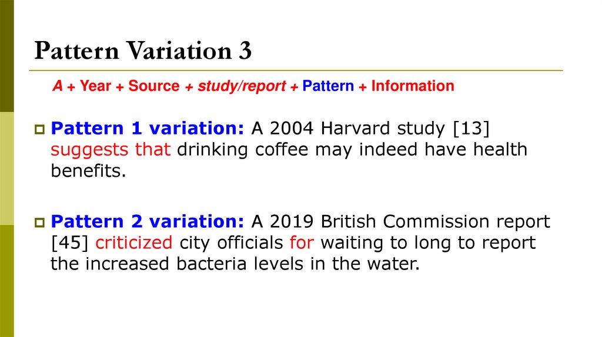Screen dimensions: 602x337
Task: Click the dark olive bar at top left
Action: (6, 56)
